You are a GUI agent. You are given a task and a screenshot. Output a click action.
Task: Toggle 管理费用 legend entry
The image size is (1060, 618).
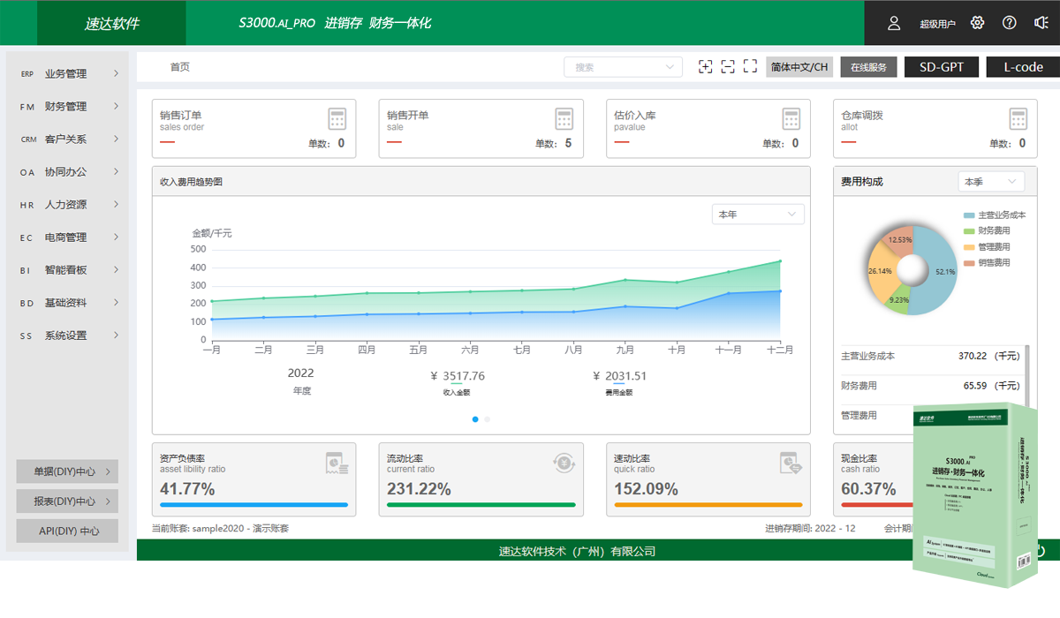click(987, 247)
